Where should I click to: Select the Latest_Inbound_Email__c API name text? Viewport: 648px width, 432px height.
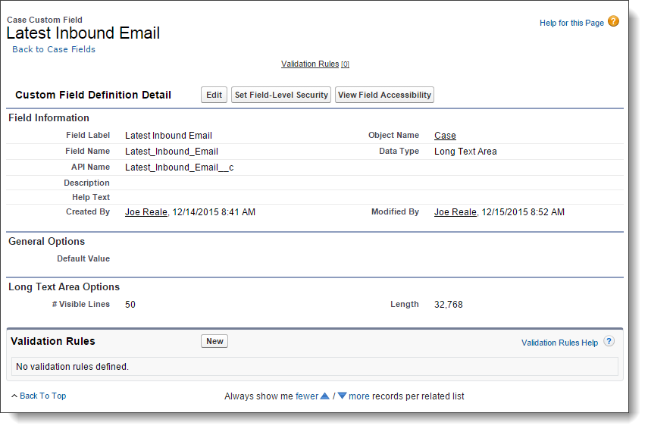[180, 167]
